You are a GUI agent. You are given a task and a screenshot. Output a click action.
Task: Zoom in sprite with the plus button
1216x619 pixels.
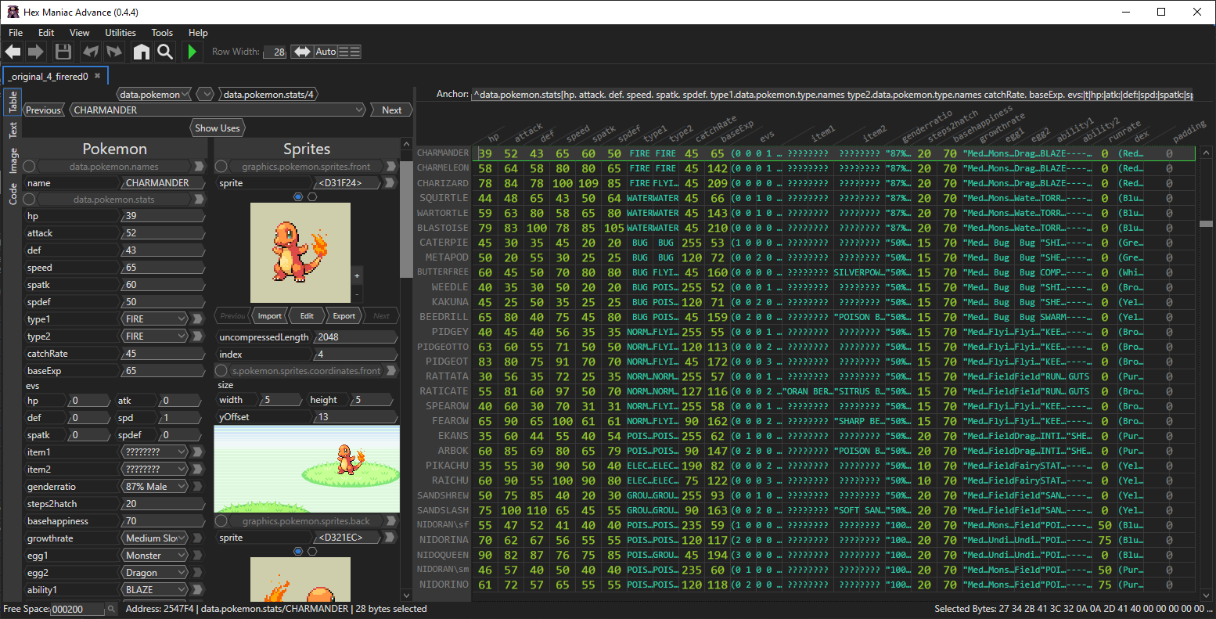pos(357,276)
